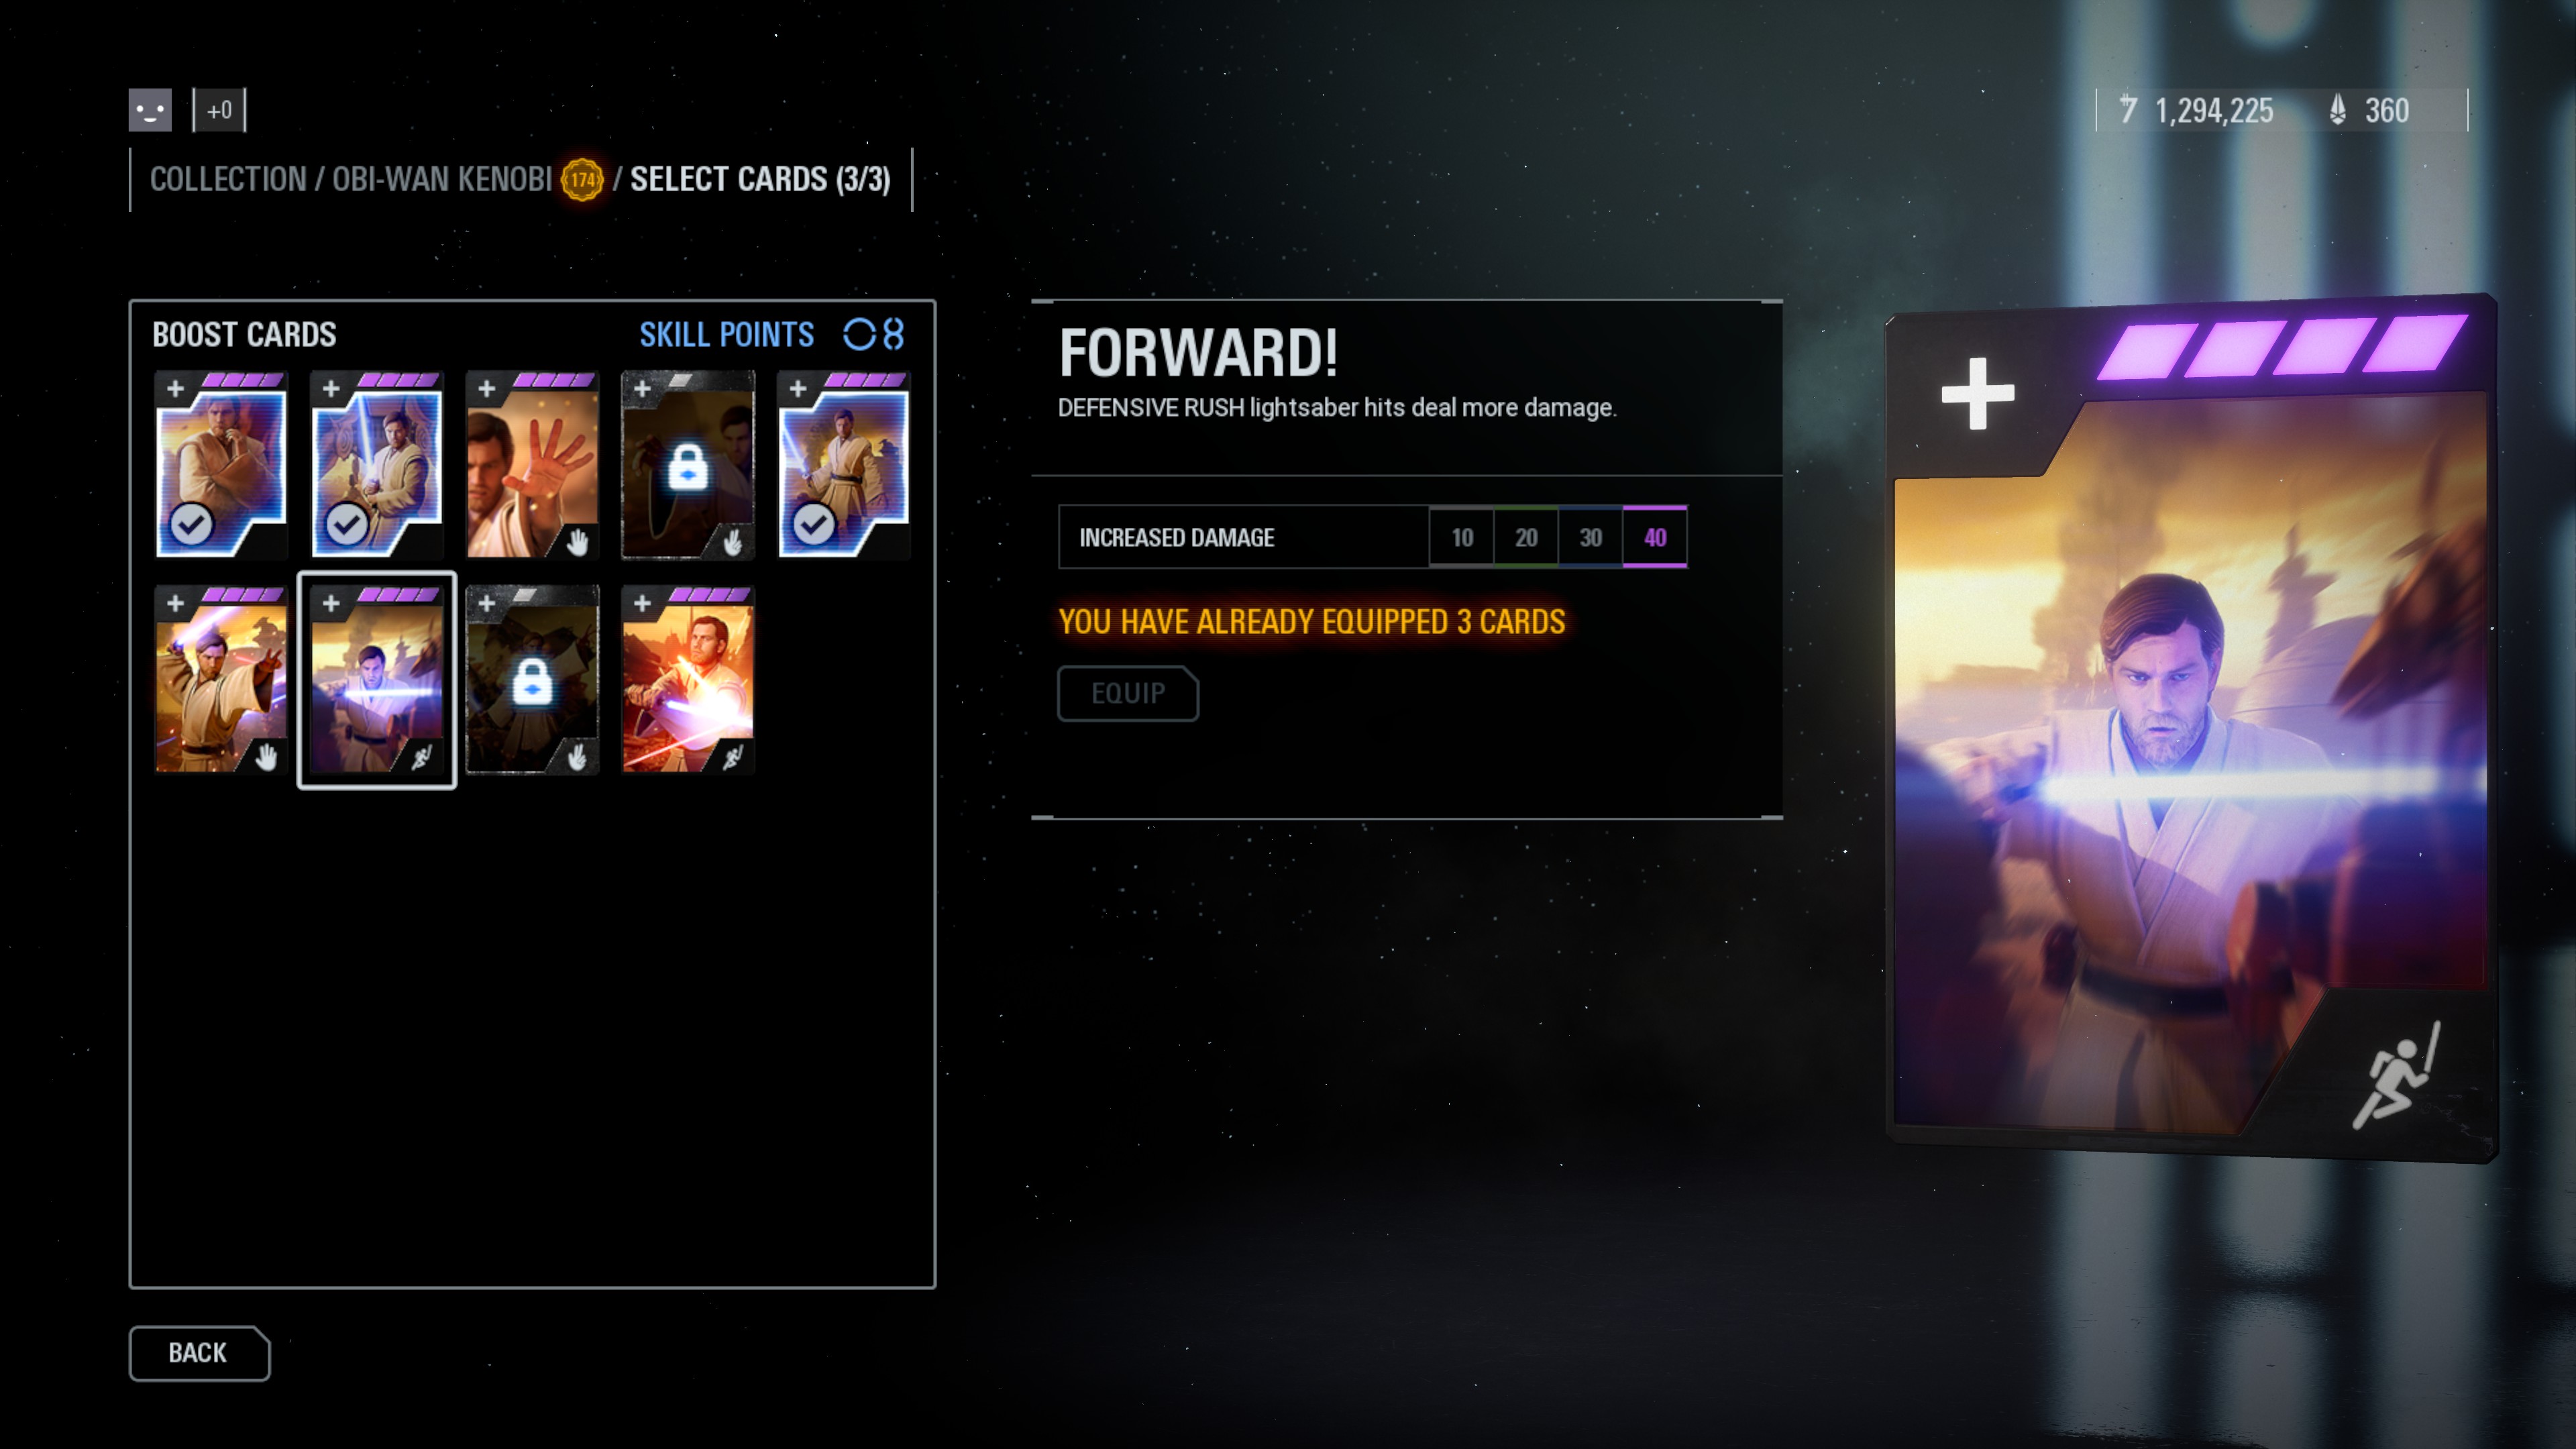Image resolution: width=2576 pixels, height=1449 pixels.
Task: Click the Equip button
Action: [x=1128, y=693]
